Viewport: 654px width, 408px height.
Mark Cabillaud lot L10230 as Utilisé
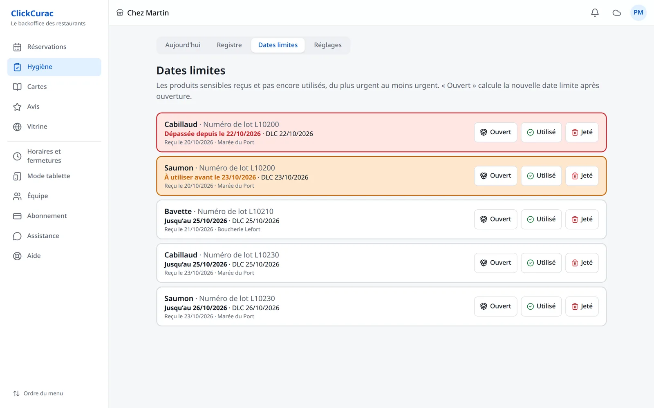pyautogui.click(x=541, y=263)
